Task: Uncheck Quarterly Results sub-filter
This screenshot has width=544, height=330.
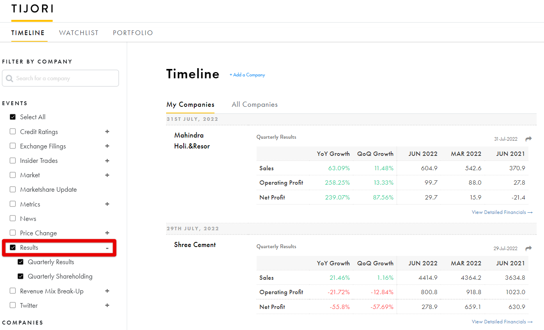Action: (x=21, y=262)
